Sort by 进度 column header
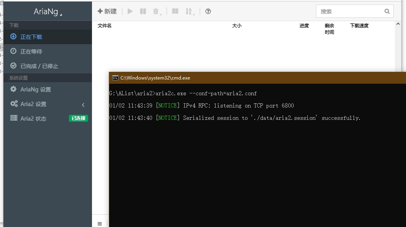The image size is (406, 227). [x=304, y=26]
